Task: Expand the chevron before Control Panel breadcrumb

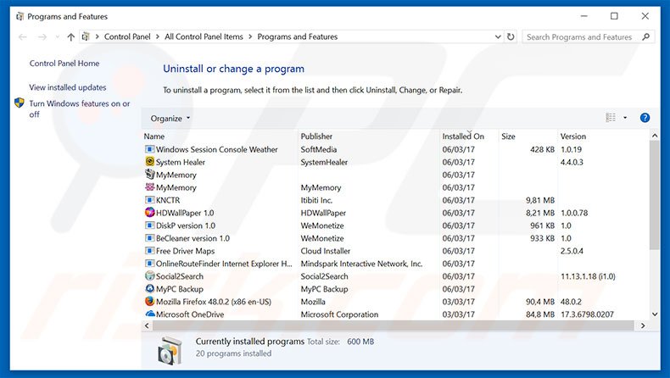Action: pyautogui.click(x=97, y=36)
